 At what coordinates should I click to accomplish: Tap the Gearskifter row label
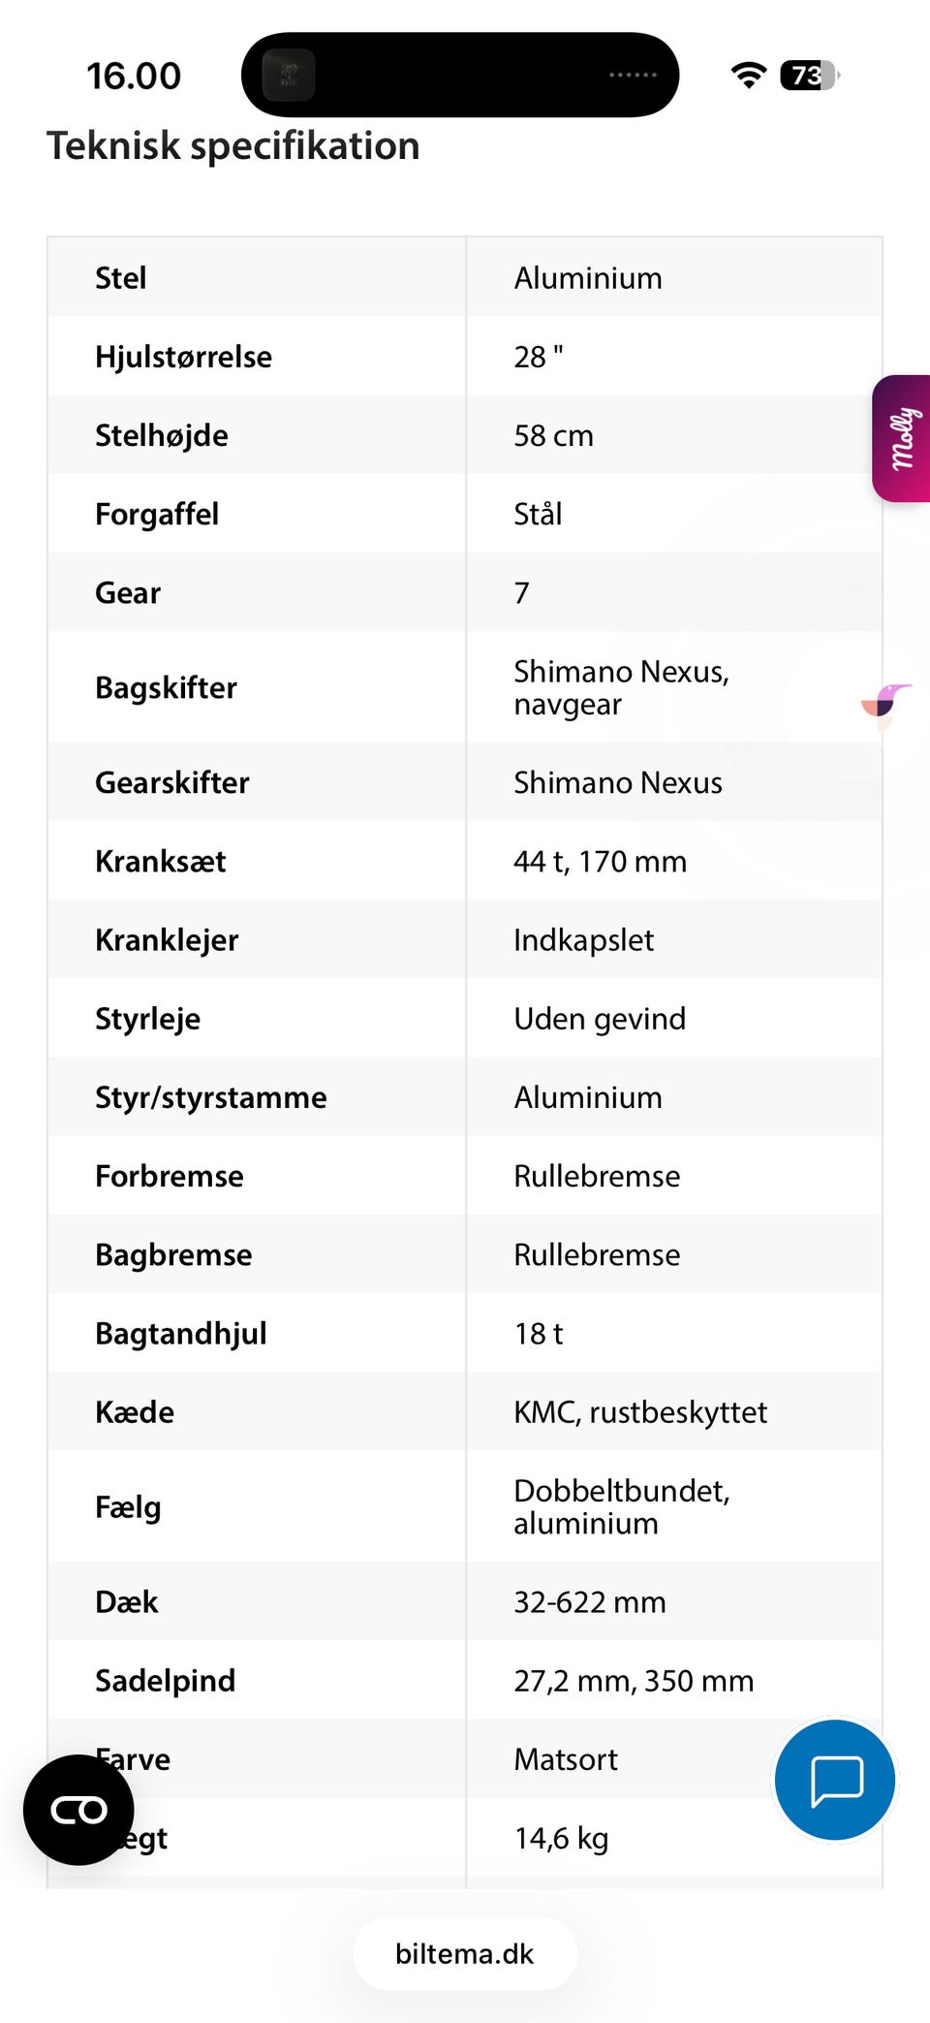[x=172, y=782]
